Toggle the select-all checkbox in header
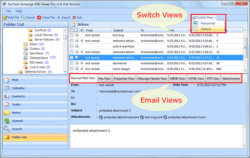 71,30
